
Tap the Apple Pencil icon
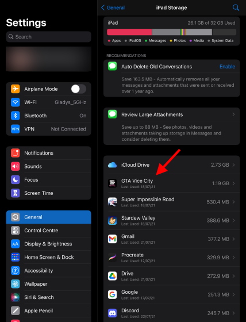(x=15, y=310)
